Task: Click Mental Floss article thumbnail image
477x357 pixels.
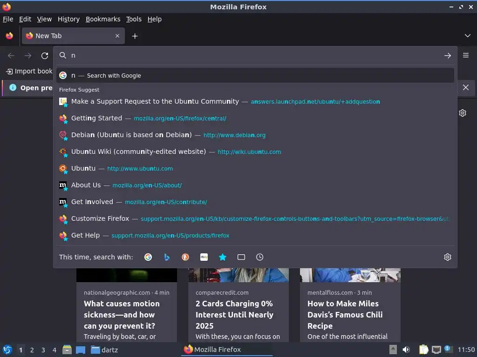Action: [350, 275]
